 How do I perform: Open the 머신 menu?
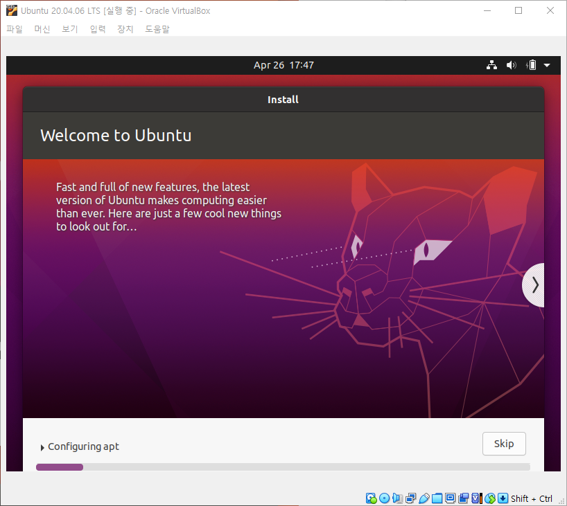pyautogui.click(x=42, y=29)
